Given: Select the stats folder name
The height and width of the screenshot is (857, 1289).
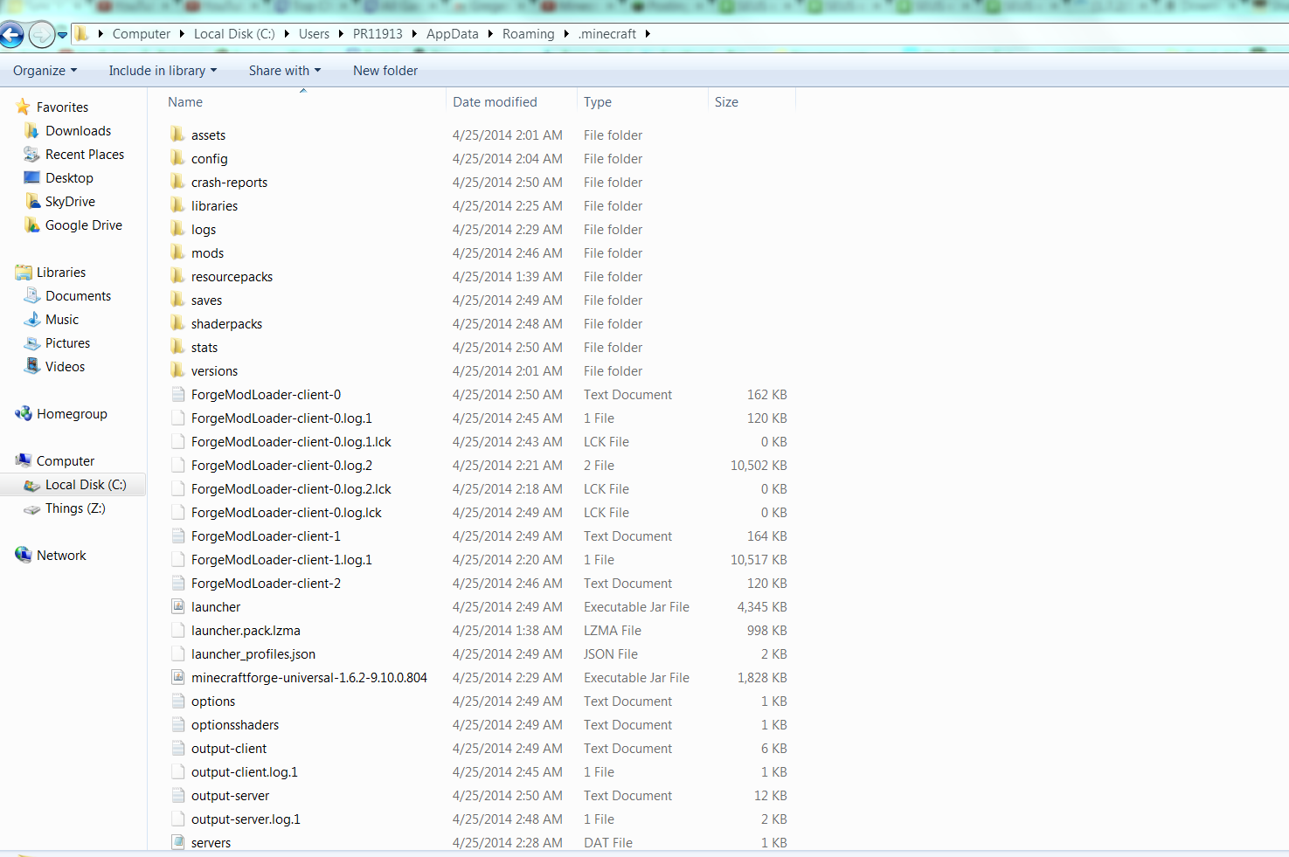Looking at the screenshot, I should (204, 348).
